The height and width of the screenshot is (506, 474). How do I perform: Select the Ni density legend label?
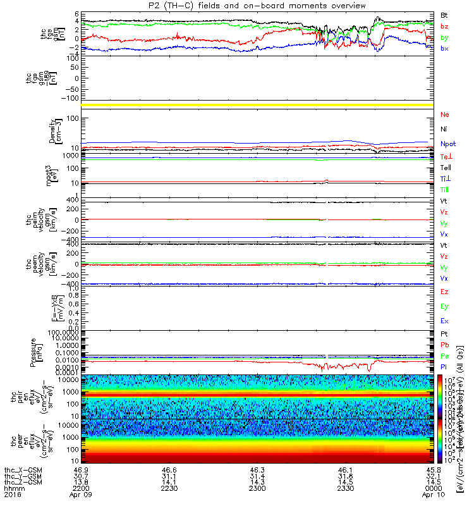(444, 129)
